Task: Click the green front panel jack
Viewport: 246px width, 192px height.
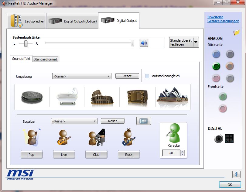Action: [x=223, y=96]
